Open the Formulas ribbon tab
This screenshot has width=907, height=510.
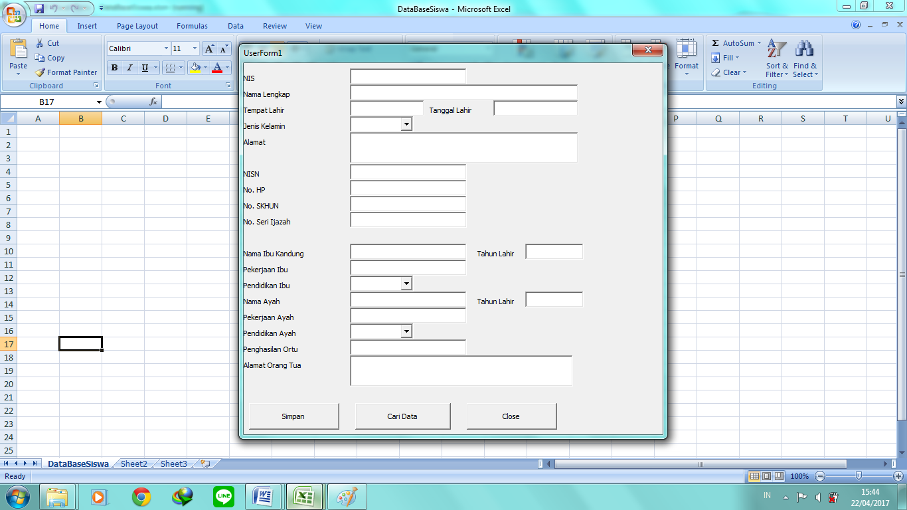(192, 26)
